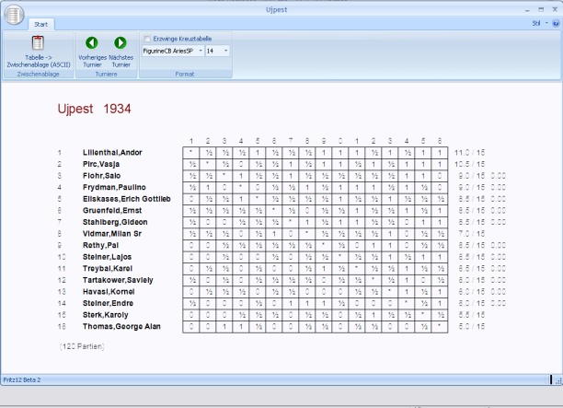Viewport: 563px width, 408px height.
Task: Click the Ujpest 1934 tournament title
Action: click(94, 109)
